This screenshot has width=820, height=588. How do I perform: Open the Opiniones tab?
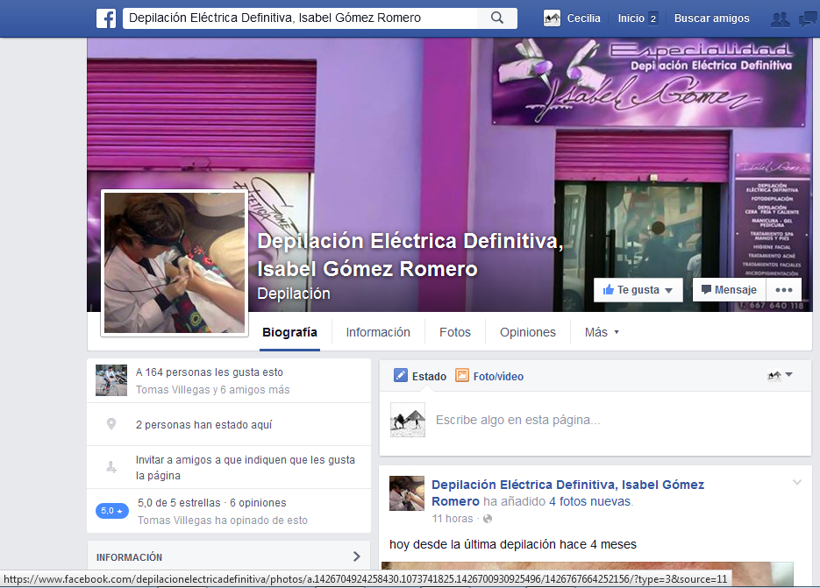(527, 332)
